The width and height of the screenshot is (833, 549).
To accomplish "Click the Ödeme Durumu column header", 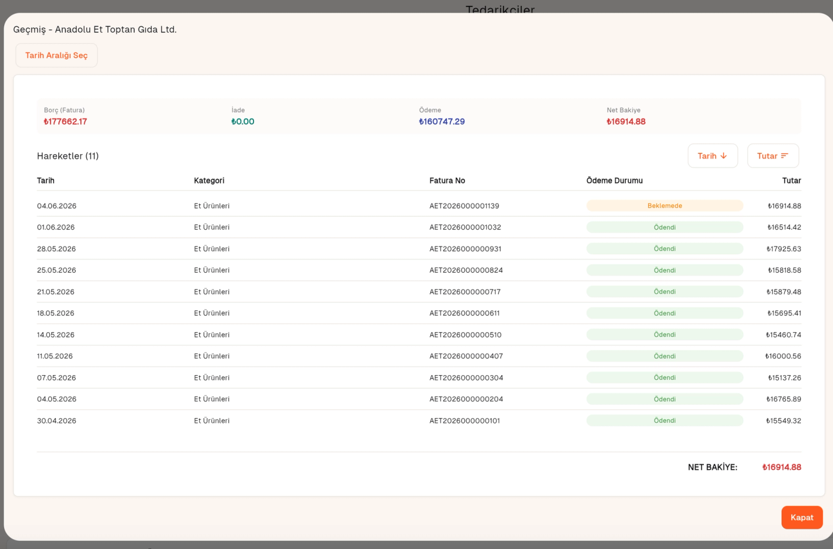I will coord(615,180).
